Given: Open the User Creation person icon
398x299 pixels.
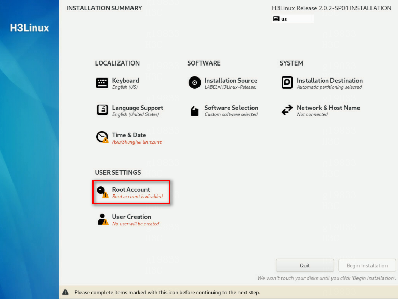Looking at the screenshot, I should click(x=102, y=219).
